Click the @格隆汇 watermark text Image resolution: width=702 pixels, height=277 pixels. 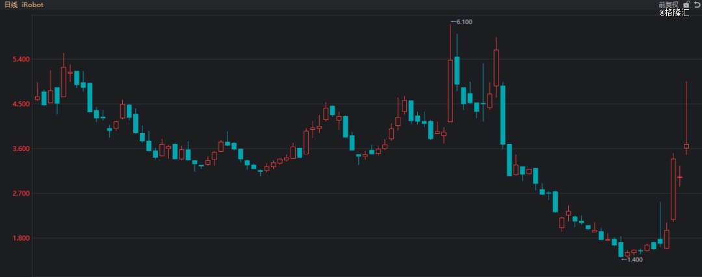[x=674, y=13]
